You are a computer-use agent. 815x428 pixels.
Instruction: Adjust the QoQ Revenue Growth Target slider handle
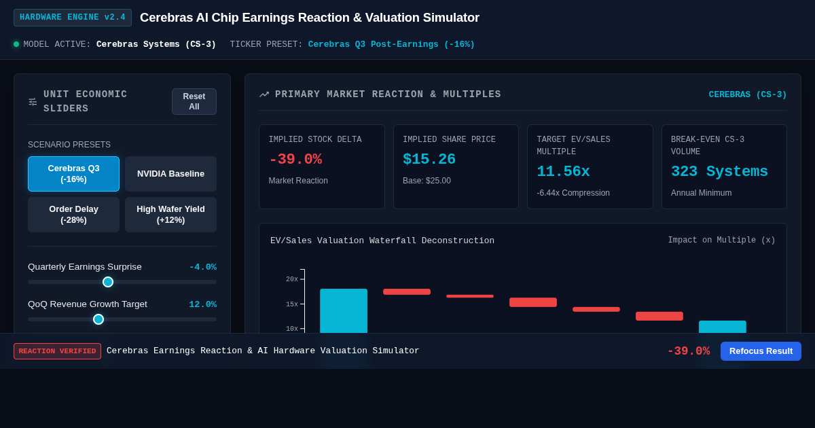click(98, 319)
